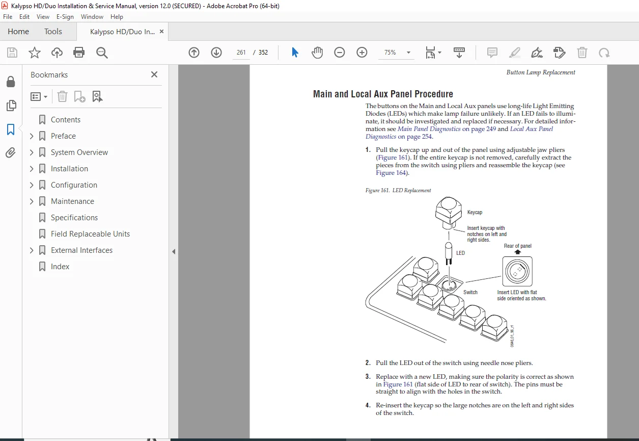Click the stamp tool icon
Viewport: 639px width, 441px height.
click(x=559, y=53)
